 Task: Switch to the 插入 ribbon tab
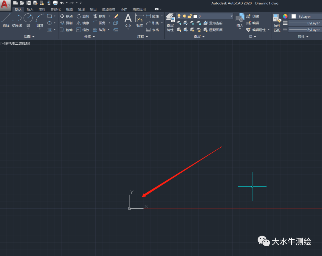point(30,10)
